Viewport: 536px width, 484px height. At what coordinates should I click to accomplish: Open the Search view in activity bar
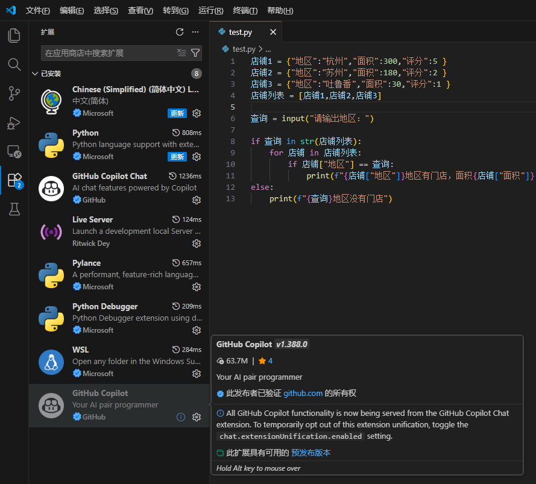(x=14, y=64)
